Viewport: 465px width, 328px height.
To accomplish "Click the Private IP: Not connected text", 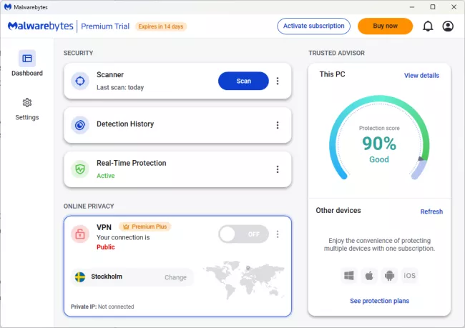I will (102, 307).
